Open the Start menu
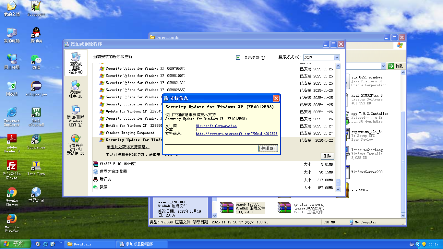443x249 pixels. click(15, 244)
